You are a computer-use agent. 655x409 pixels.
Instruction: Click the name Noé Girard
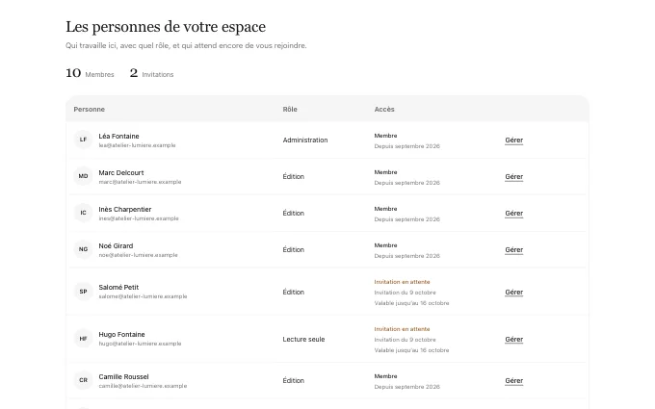coord(116,245)
